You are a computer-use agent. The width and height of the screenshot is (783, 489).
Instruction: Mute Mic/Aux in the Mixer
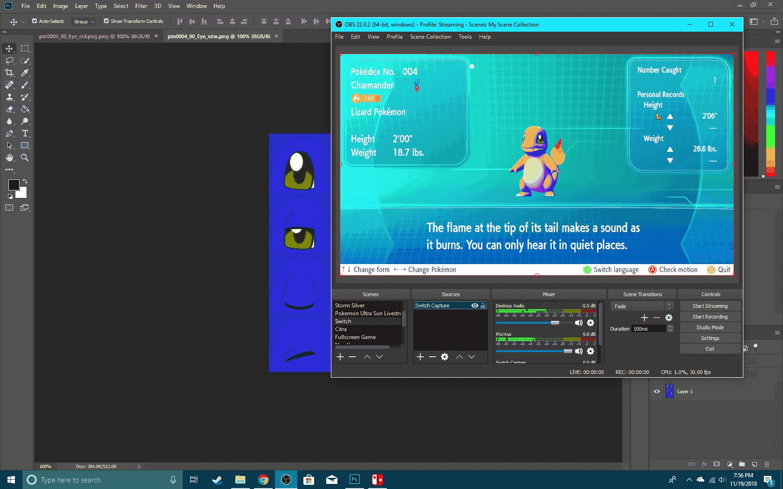[x=579, y=351]
